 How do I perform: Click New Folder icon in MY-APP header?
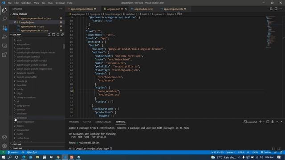(x=53, y=35)
